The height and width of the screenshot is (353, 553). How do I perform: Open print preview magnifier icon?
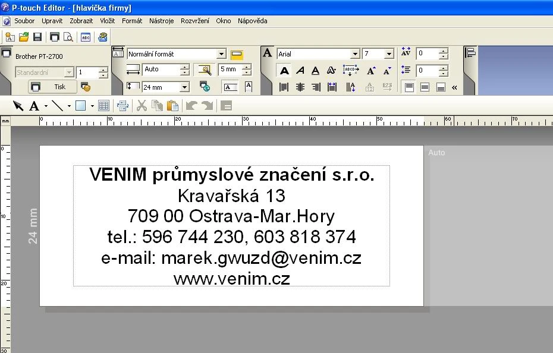[x=68, y=37]
